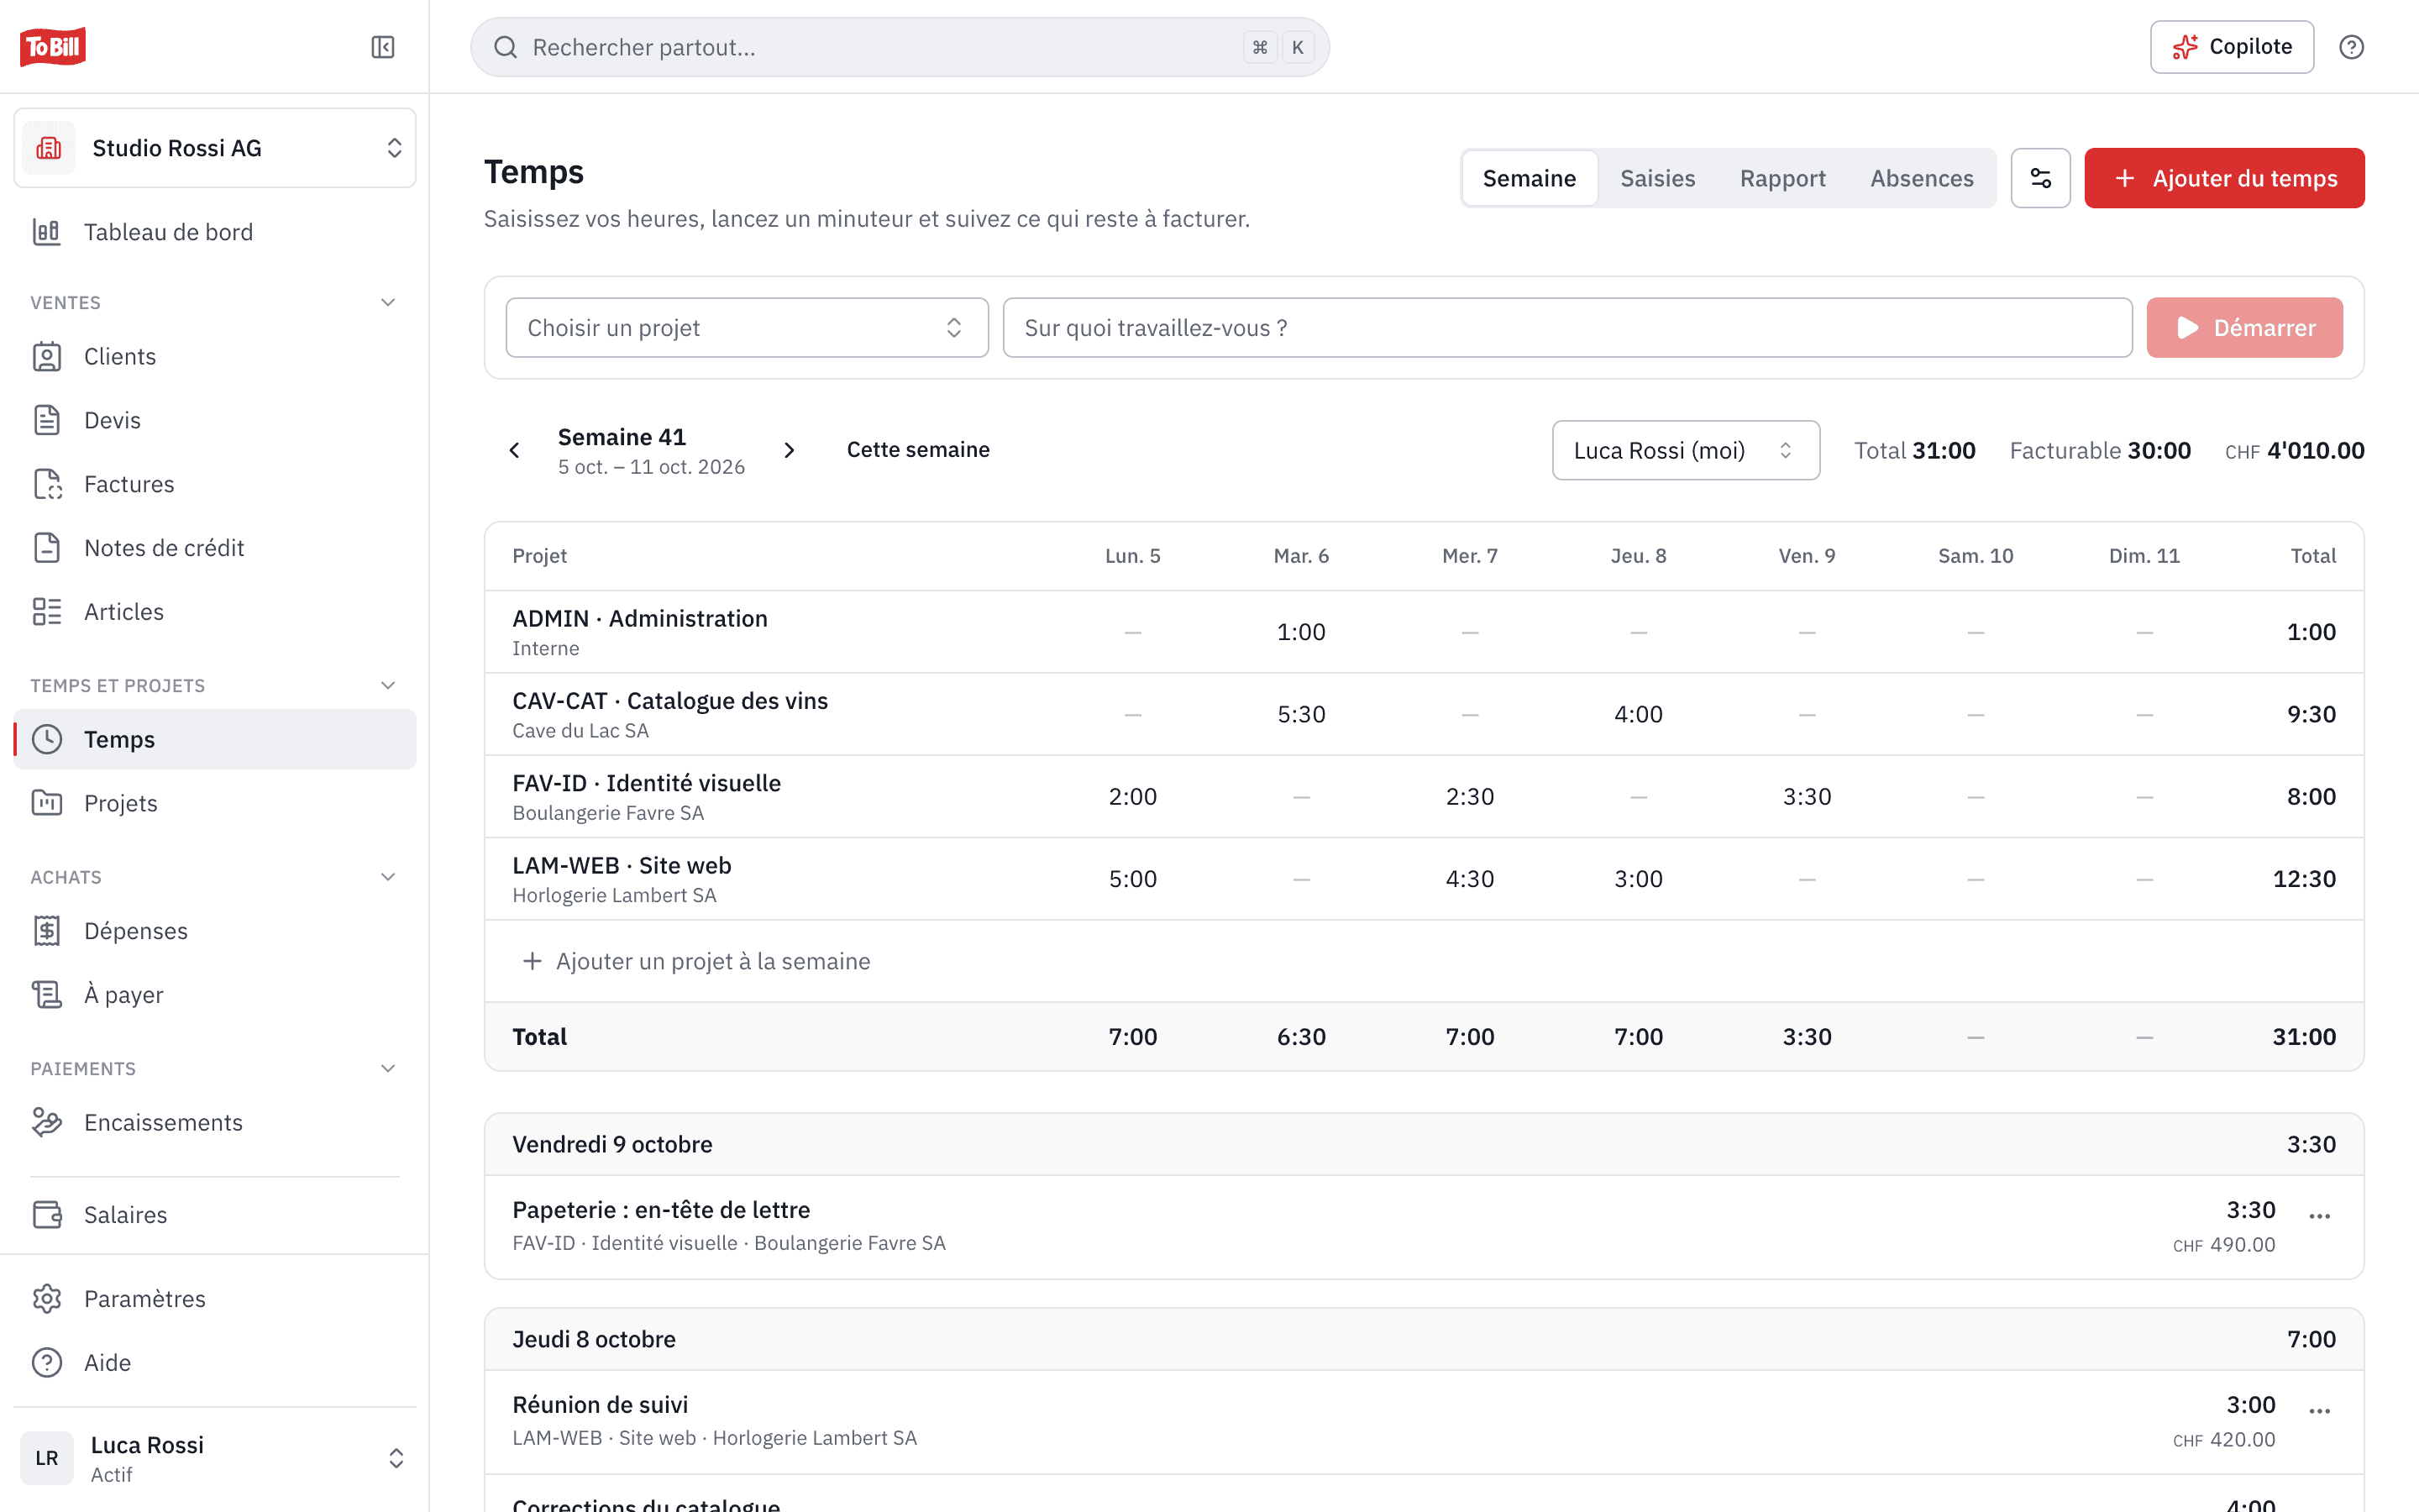Open Tableau de bord in sidebar
The height and width of the screenshot is (1512, 2419).
pyautogui.click(x=215, y=232)
